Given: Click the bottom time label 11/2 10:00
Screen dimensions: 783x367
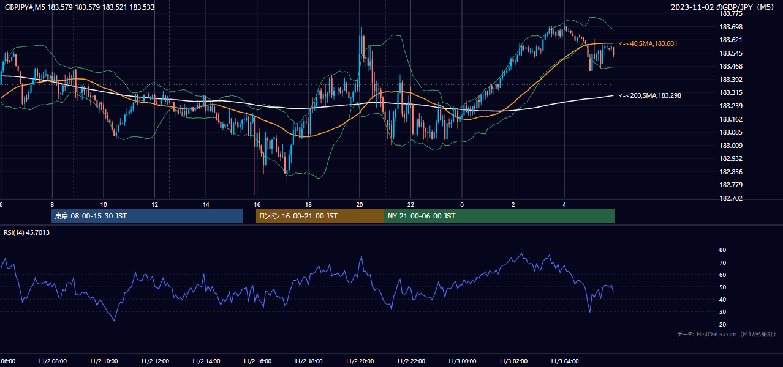Looking at the screenshot, I should click(x=104, y=361).
